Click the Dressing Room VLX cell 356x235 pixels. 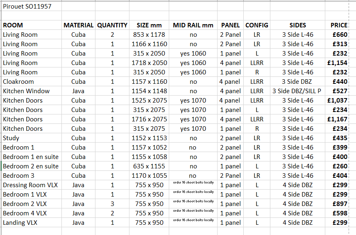pyautogui.click(x=30, y=185)
